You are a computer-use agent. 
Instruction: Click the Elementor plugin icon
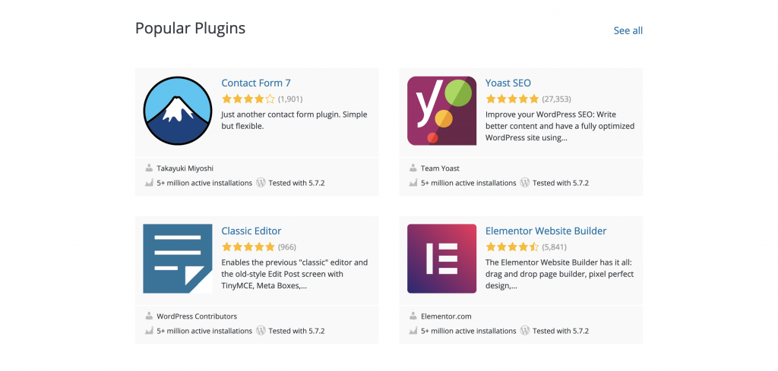click(441, 259)
